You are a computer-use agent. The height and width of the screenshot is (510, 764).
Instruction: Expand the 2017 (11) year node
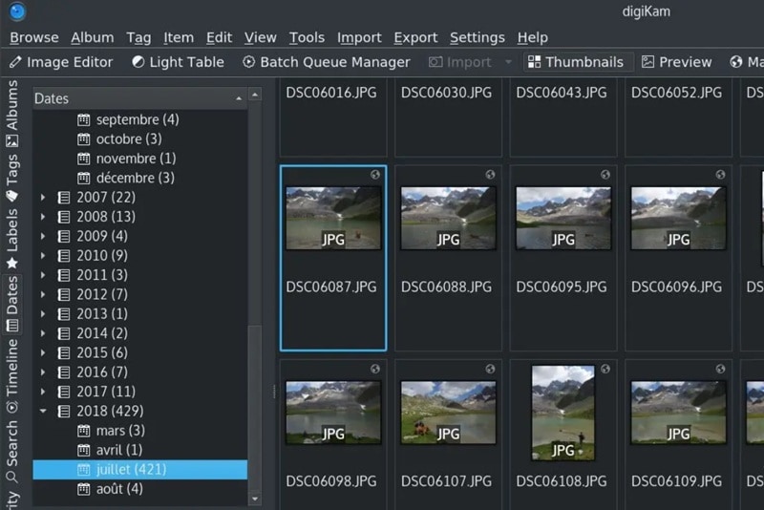click(43, 392)
